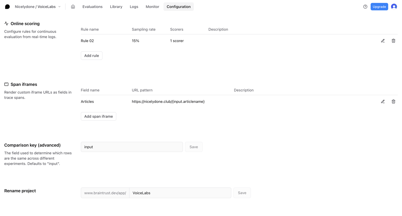This screenshot has width=402, height=216.
Task: Click the Add rule button
Action: point(91,55)
